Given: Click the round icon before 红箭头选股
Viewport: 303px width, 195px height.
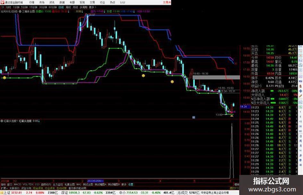Looking at the screenshot, I should [x=2, y=121].
